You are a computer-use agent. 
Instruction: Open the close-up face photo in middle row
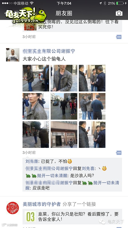click(36, 106)
